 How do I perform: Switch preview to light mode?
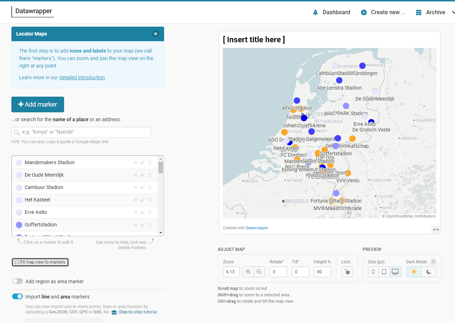coord(414,272)
